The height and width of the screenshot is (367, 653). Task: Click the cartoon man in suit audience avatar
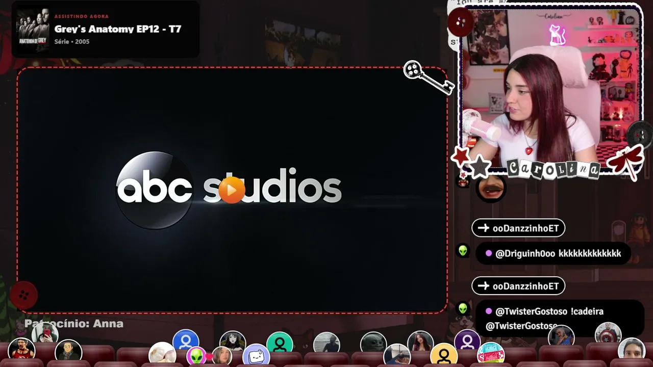point(68,352)
